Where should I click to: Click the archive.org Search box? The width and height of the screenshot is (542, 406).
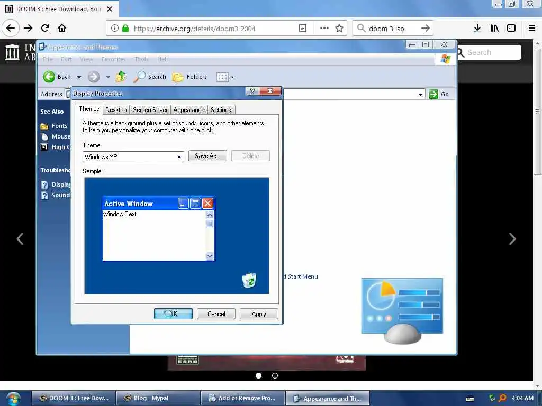tap(489, 52)
